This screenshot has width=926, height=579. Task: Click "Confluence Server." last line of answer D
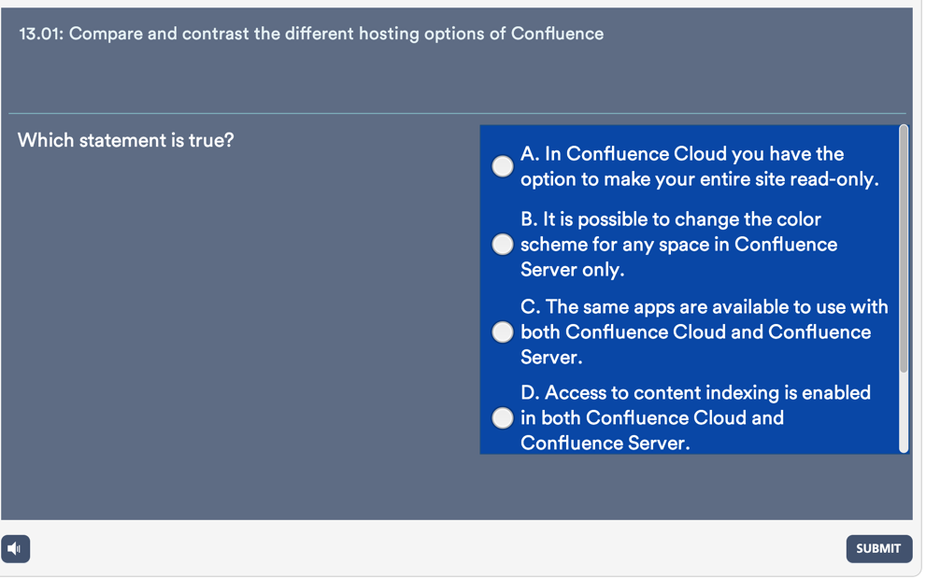click(x=605, y=444)
